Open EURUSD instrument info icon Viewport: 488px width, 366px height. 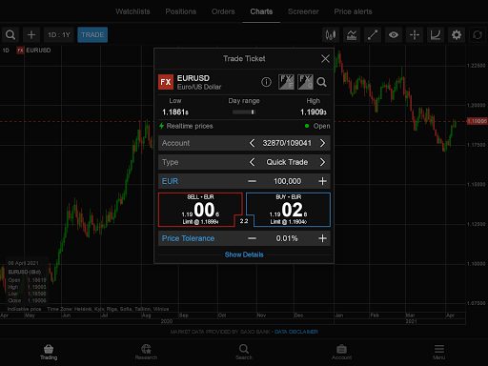266,82
